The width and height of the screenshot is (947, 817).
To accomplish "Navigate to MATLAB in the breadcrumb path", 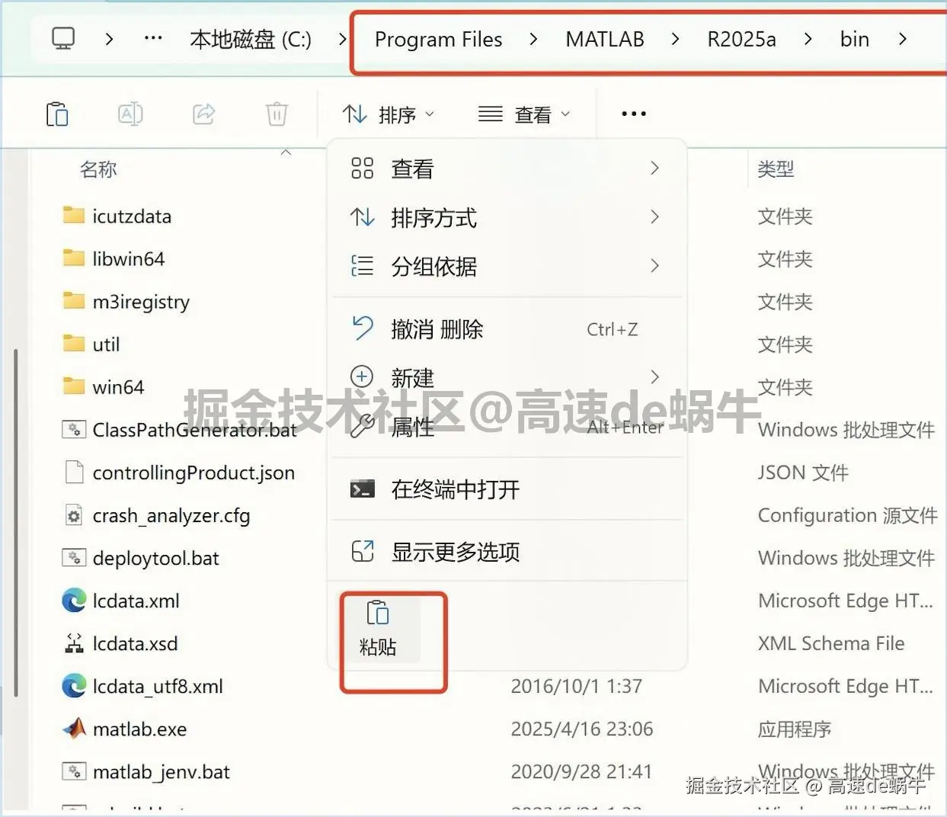I will pyautogui.click(x=604, y=39).
